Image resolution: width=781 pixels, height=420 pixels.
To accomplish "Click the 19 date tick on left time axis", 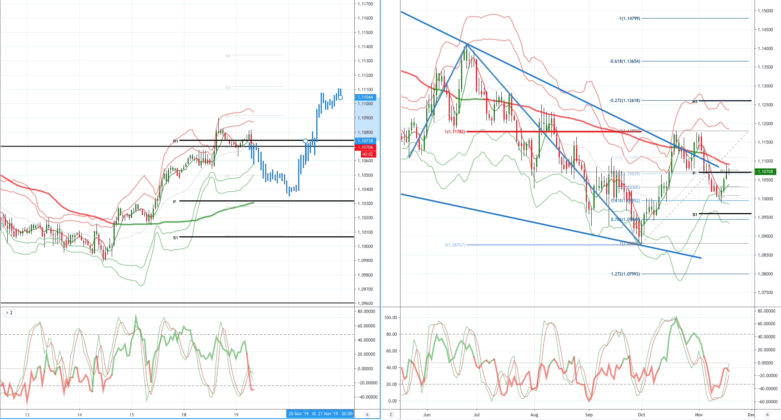I will (x=236, y=415).
